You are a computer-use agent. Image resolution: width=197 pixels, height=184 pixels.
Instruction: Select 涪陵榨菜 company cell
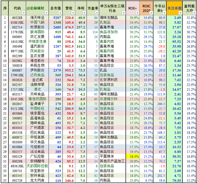coord(37,85)
